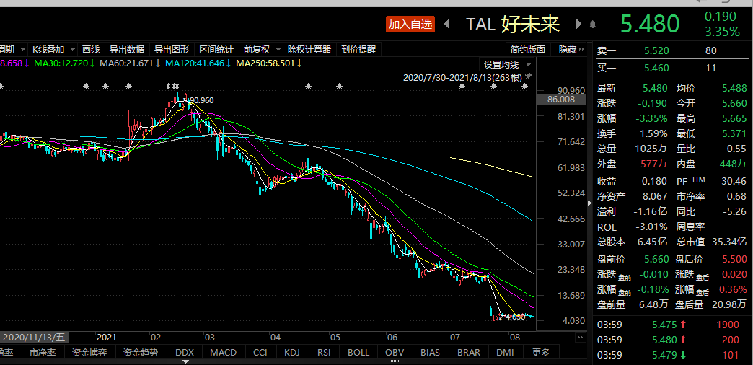753x365 pixels.
Task: Click double-arrow icon next to 隐藏
Action: click(x=581, y=50)
